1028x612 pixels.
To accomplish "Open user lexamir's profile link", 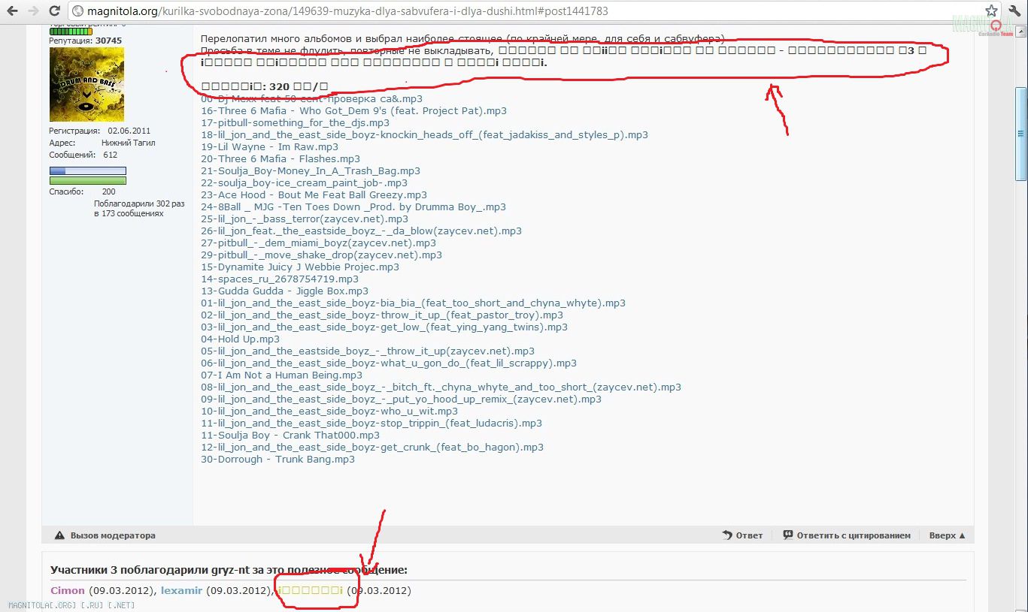I will (182, 590).
